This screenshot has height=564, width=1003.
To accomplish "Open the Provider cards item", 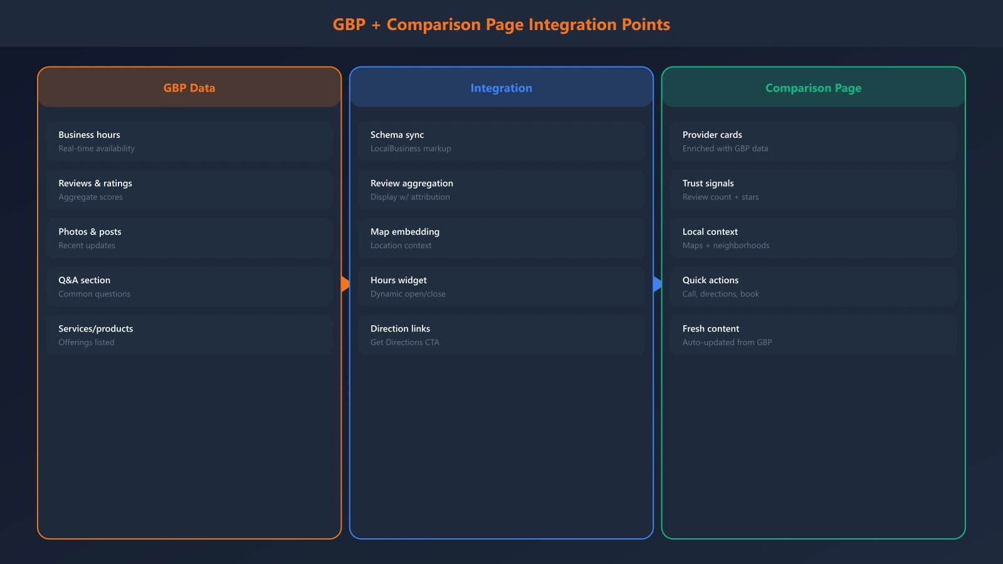I will (812, 140).
